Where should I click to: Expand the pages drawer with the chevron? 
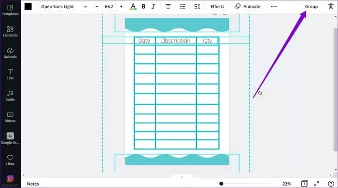[x=182, y=177]
